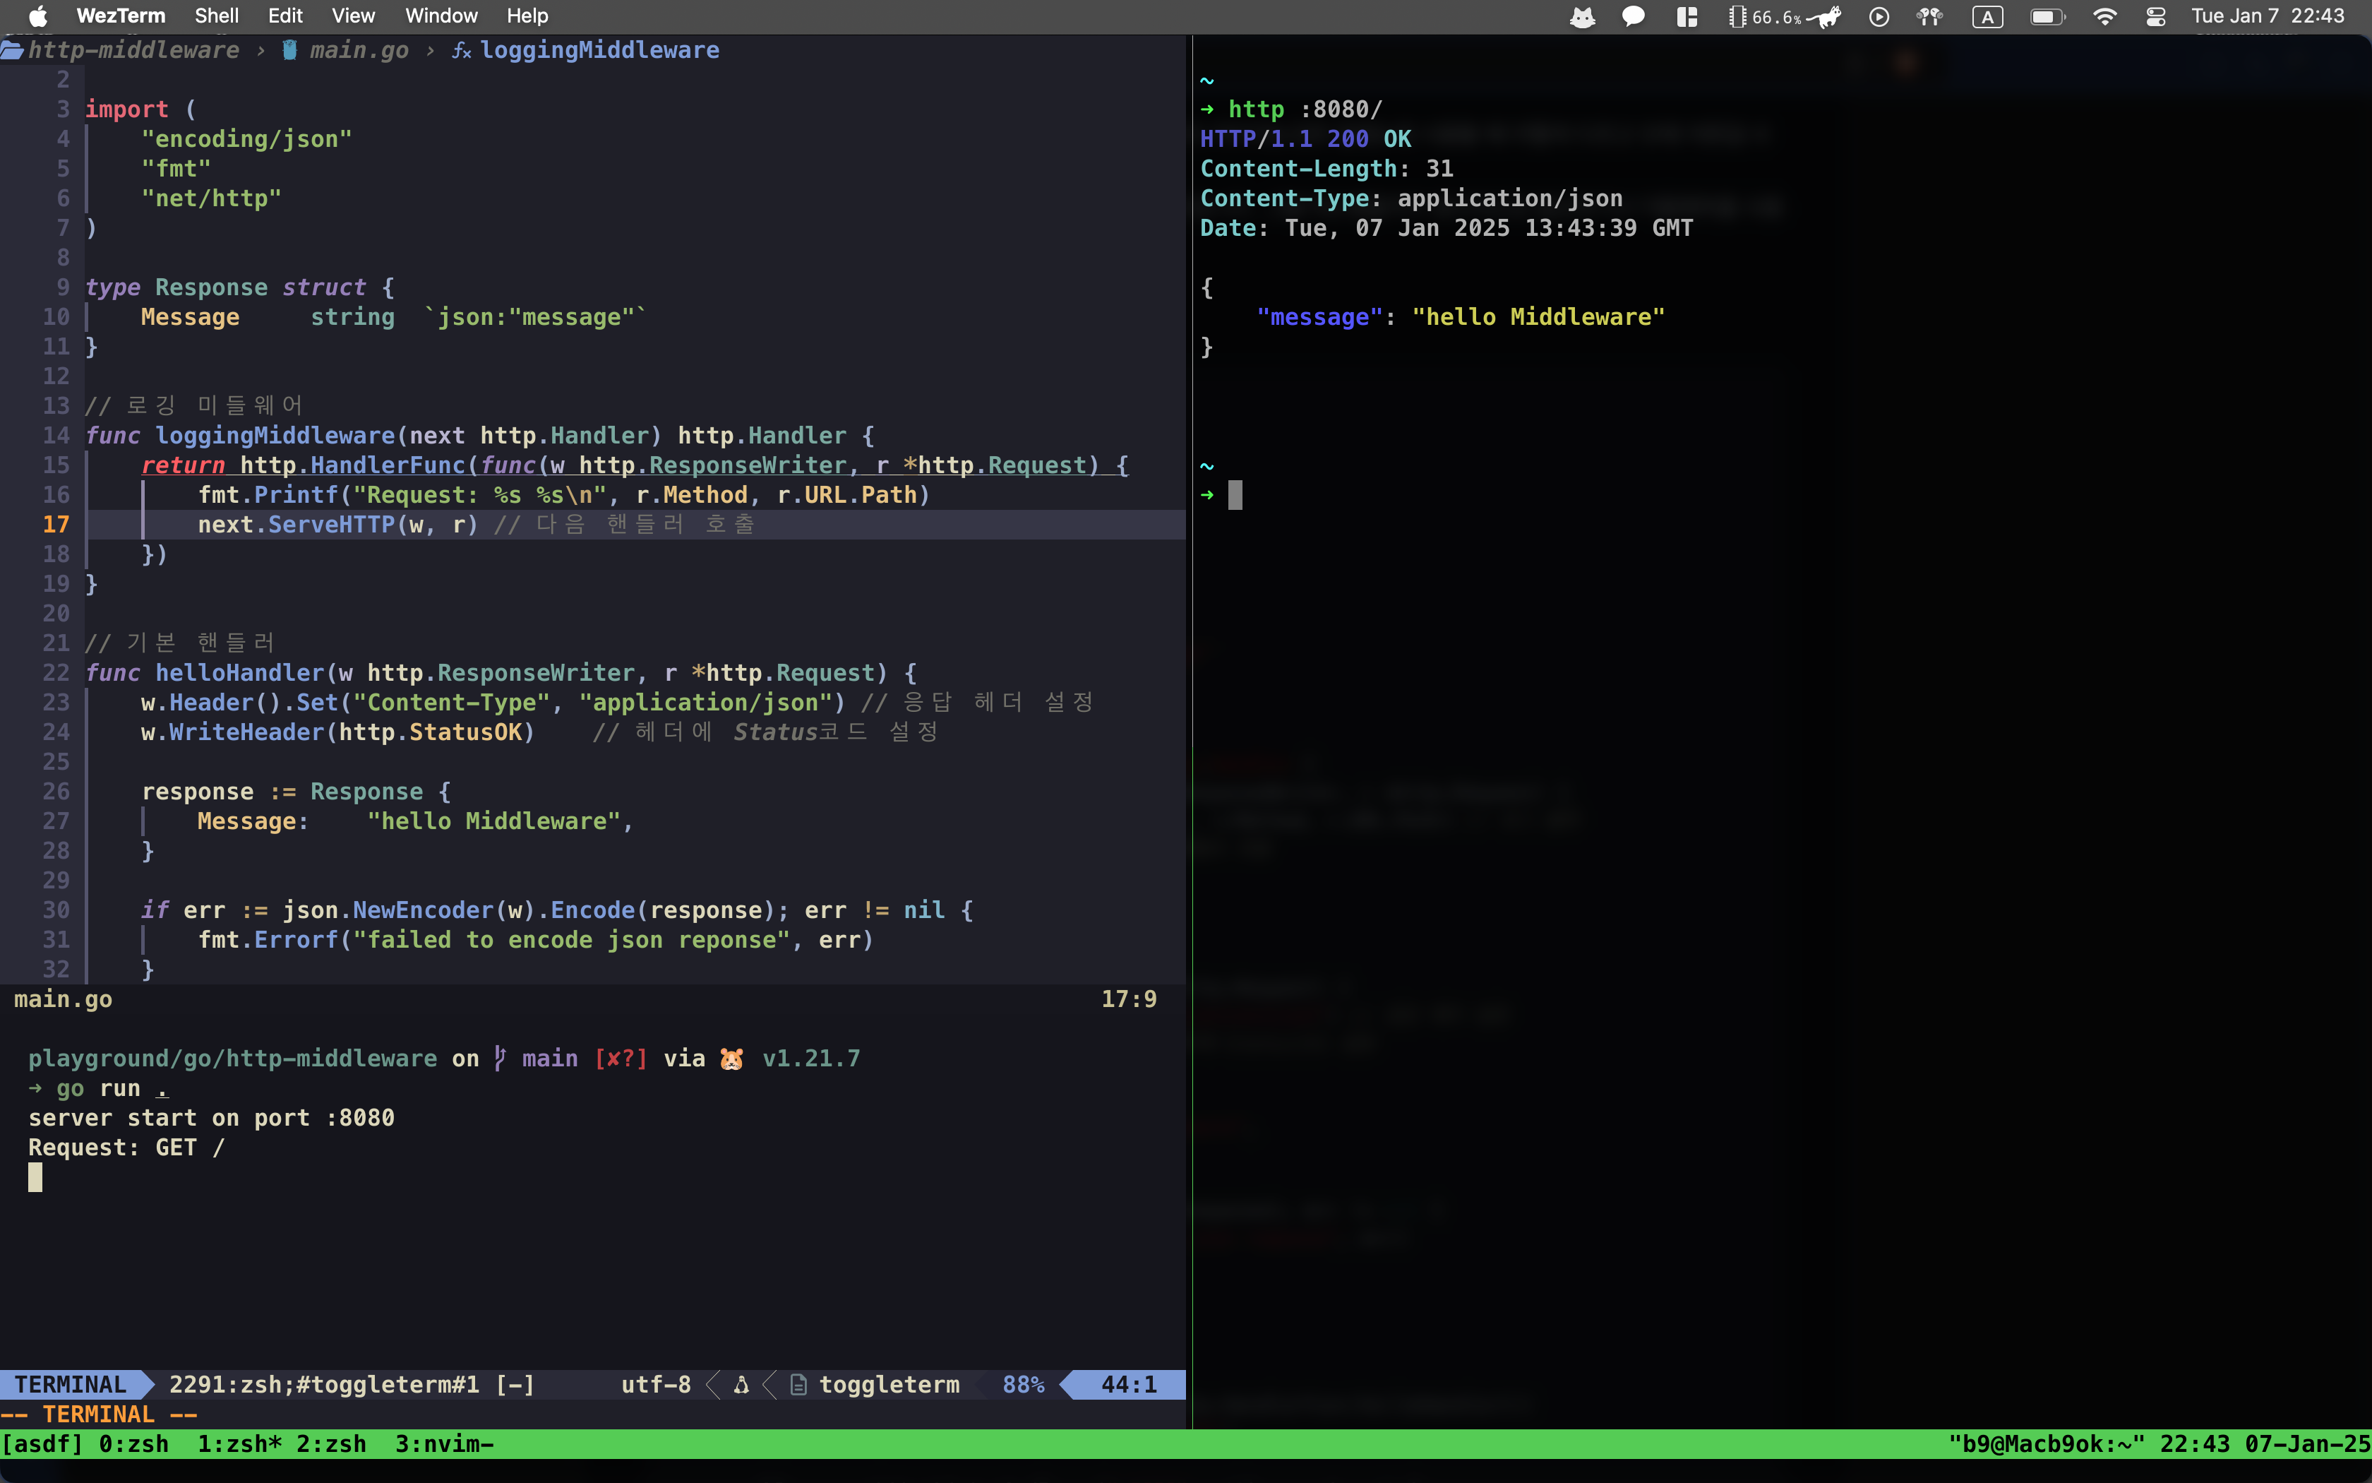Screen dimensions: 2372x1483
Task: Click the TERMINAL mode indicator in statusline
Action: (x=71, y=1385)
